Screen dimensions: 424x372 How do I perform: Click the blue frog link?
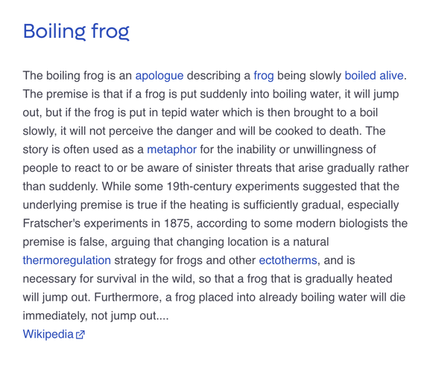pos(264,76)
